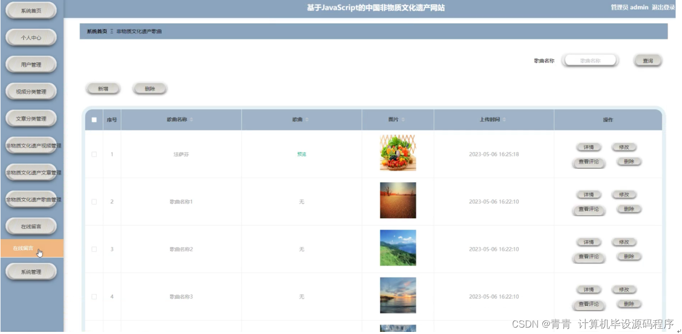Select the orange highlighted 在线留言 submenu item
The width and height of the screenshot is (682, 334).
tap(32, 248)
